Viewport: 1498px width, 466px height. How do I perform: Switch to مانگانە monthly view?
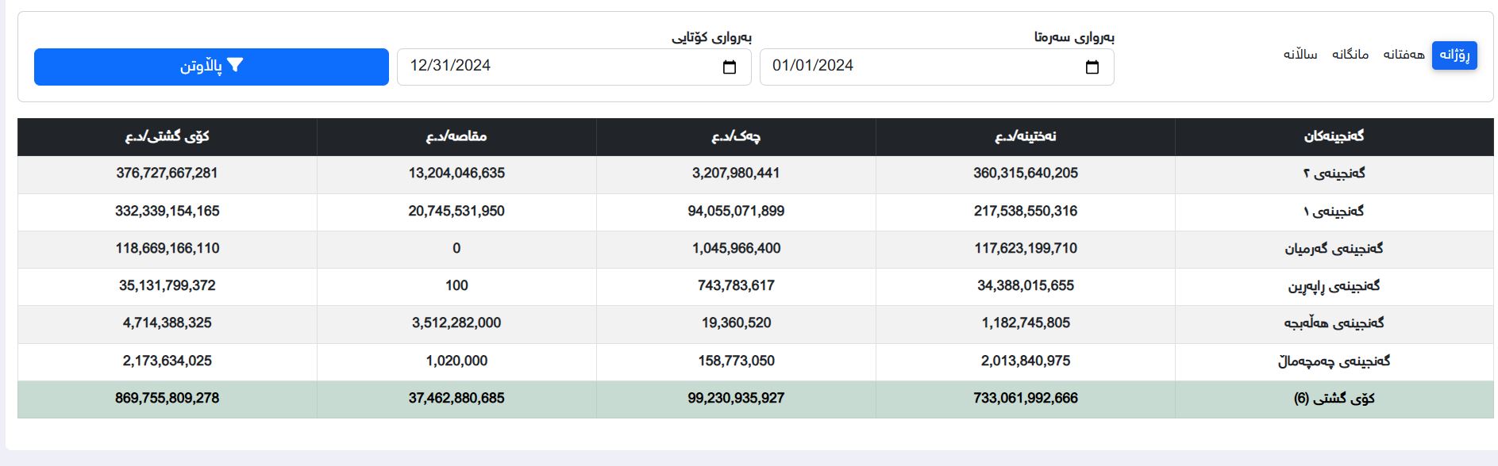(x=1350, y=55)
